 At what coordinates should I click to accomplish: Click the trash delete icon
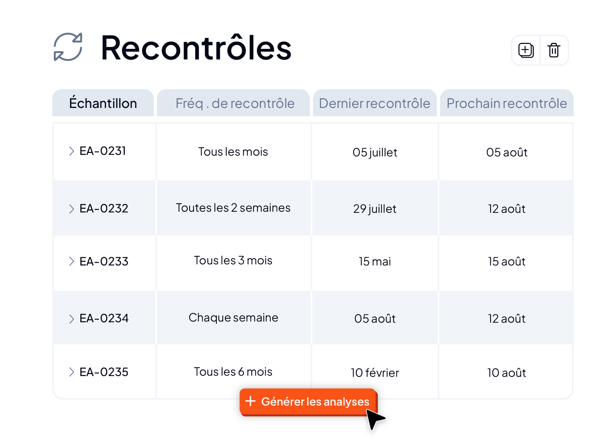[x=554, y=50]
